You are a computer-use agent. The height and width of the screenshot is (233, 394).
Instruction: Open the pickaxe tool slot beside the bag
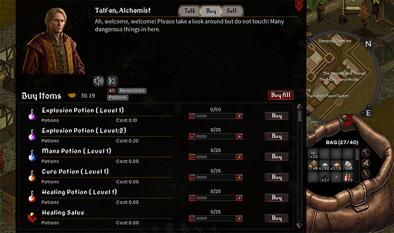(x=366, y=152)
